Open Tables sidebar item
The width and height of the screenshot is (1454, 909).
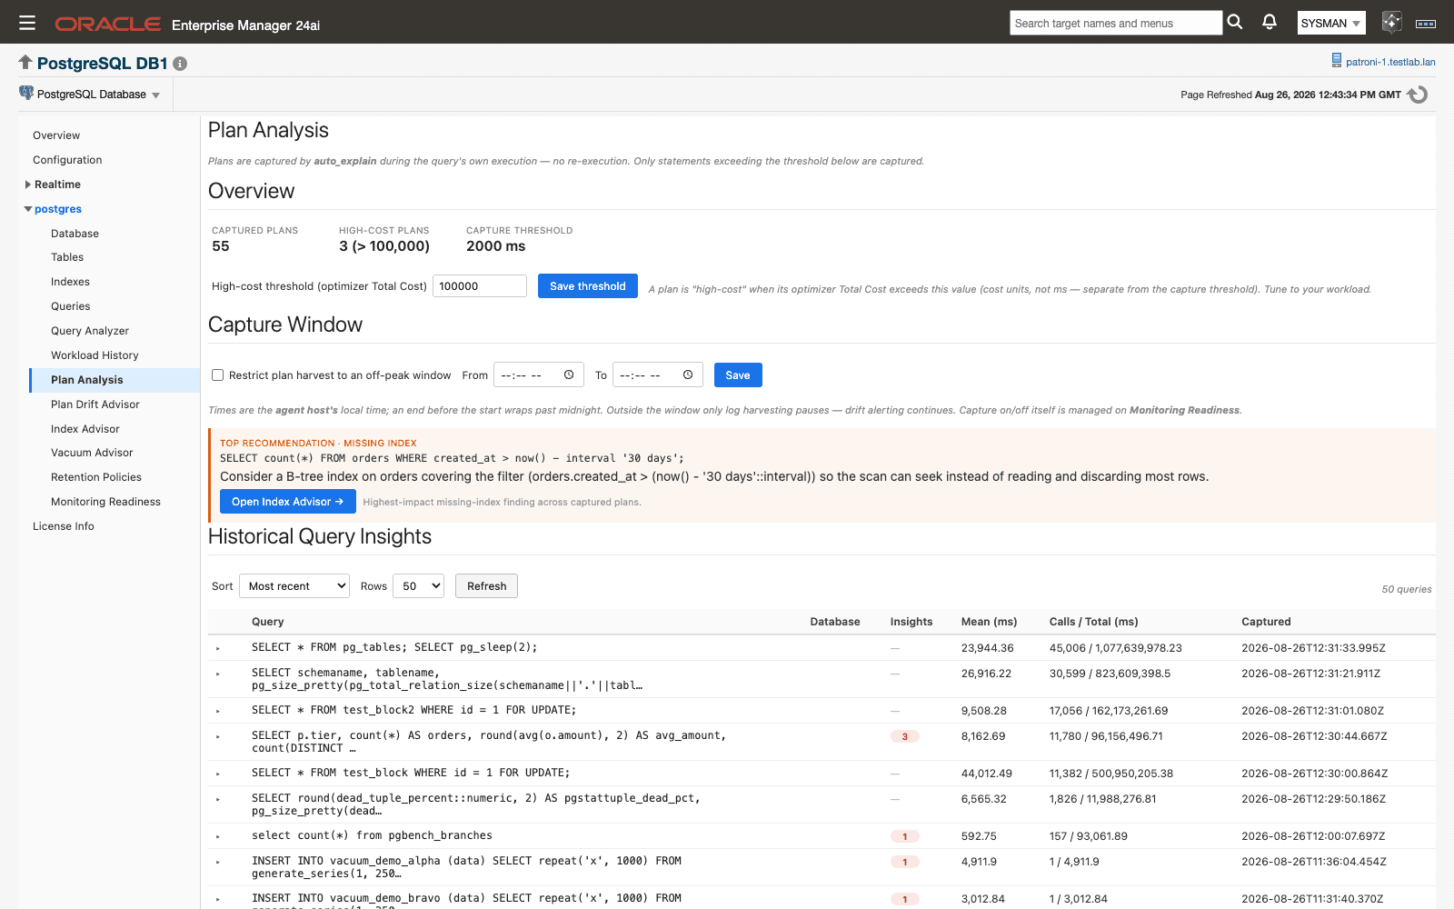click(67, 257)
